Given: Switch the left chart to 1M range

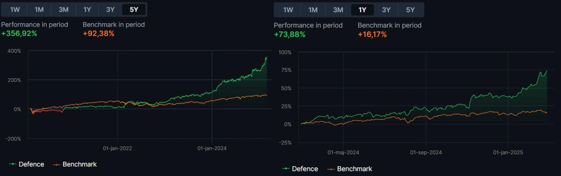Looking at the screenshot, I should pos(39,10).
